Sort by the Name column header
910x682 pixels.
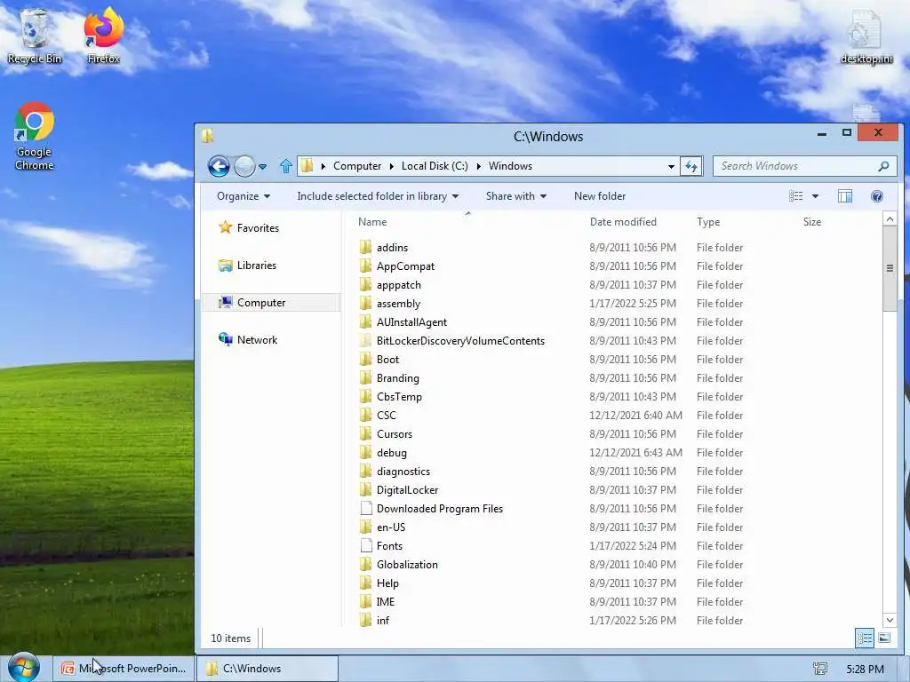coord(372,221)
